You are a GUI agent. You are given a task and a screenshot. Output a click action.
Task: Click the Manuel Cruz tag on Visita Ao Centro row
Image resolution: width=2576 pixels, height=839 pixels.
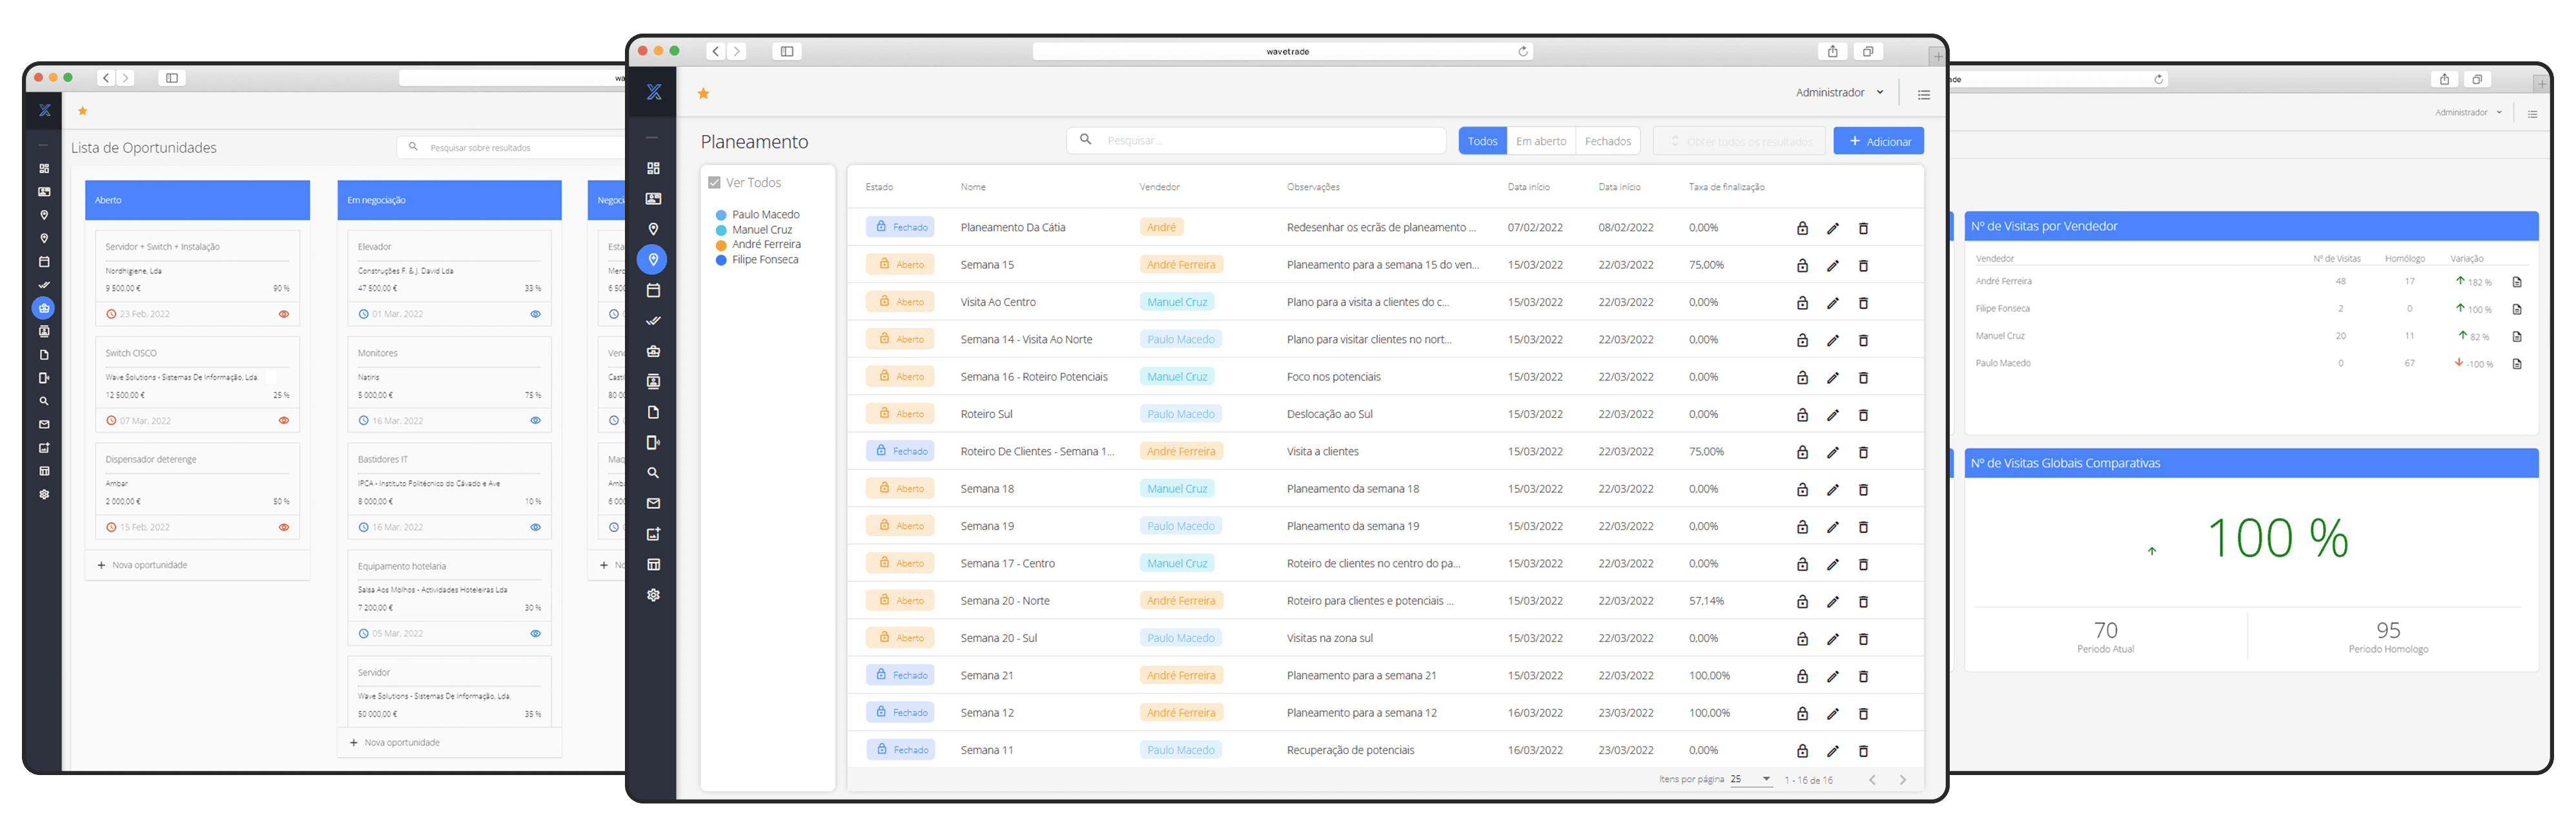point(1177,302)
